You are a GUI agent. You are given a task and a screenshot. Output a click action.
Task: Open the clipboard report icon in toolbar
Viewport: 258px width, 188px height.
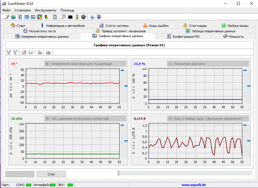[55, 17]
